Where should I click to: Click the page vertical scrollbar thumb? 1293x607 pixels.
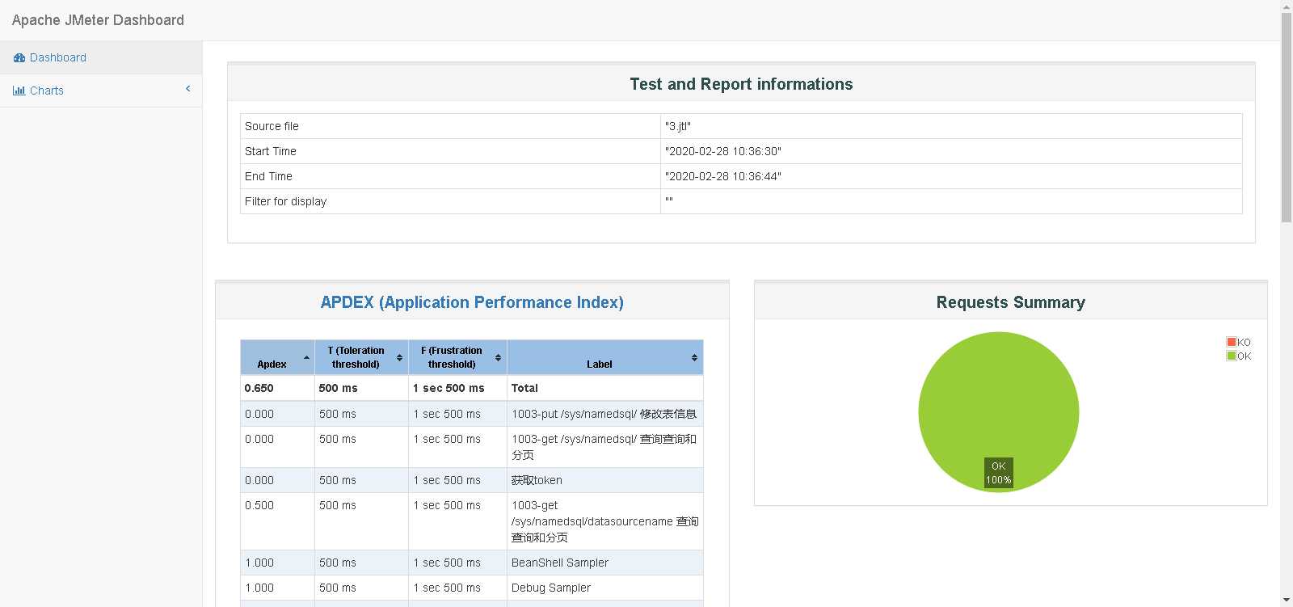point(1287,117)
